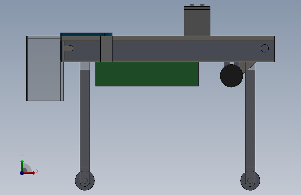Click the green Y axis arrow of triad
Viewport: 301px width, 195px height.
pos(22,165)
